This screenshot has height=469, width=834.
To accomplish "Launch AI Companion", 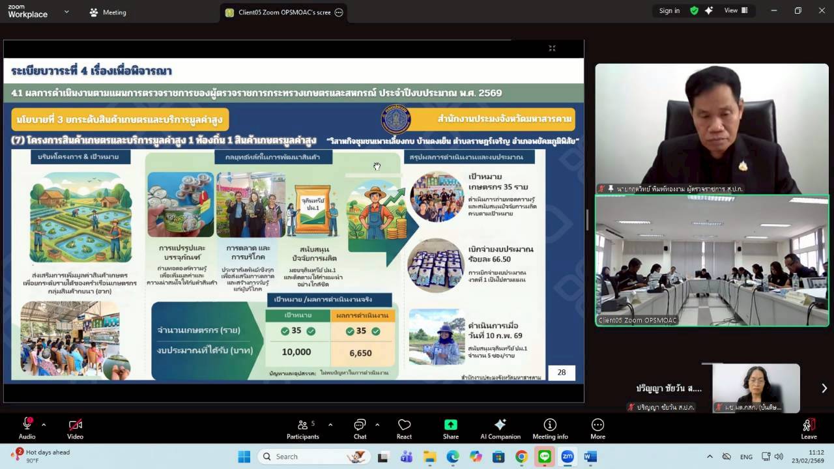I will [500, 429].
